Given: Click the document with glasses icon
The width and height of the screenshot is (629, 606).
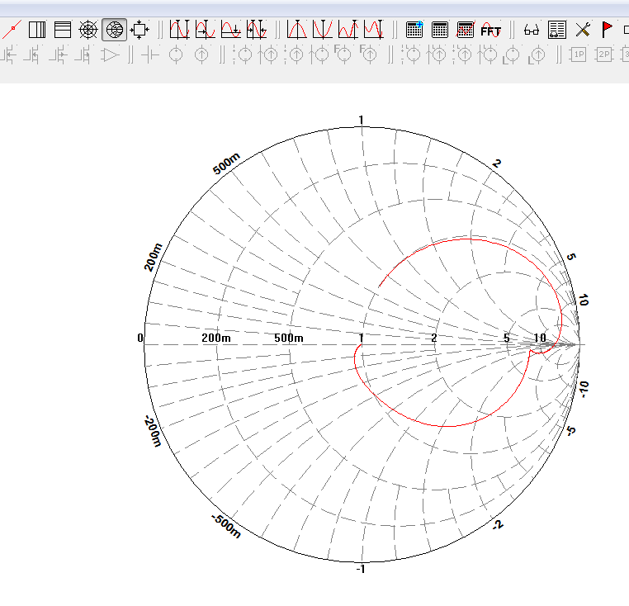Looking at the screenshot, I should (x=557, y=30).
